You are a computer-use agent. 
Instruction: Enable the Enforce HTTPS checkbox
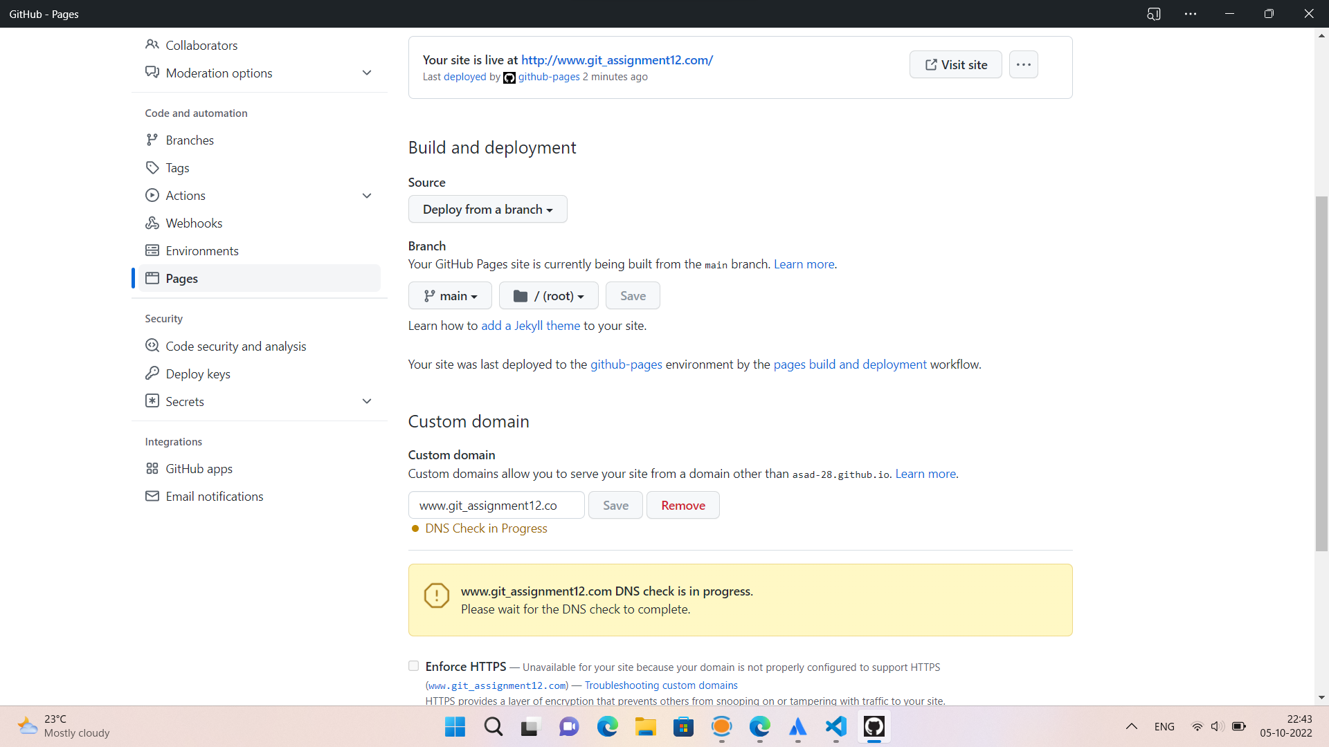pos(413,665)
